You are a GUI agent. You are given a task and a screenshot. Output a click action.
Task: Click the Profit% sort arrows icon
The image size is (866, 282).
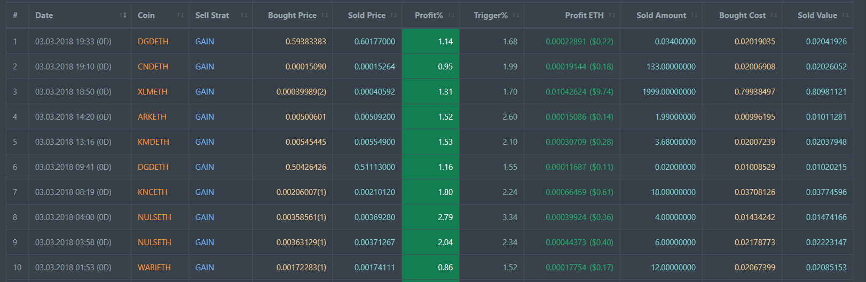tap(451, 15)
